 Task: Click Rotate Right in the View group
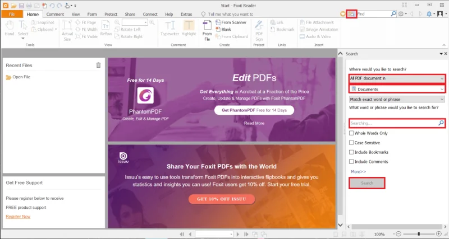click(x=129, y=36)
